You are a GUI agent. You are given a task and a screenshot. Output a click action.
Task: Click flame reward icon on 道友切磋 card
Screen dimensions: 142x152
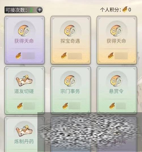point(20,106)
